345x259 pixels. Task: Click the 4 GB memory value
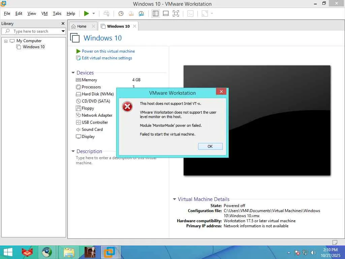coord(136,80)
